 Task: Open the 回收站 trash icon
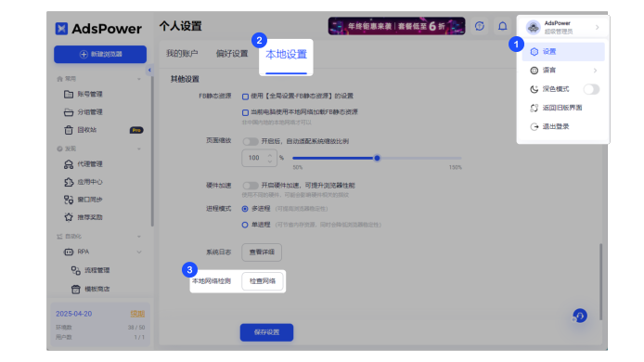coord(69,130)
